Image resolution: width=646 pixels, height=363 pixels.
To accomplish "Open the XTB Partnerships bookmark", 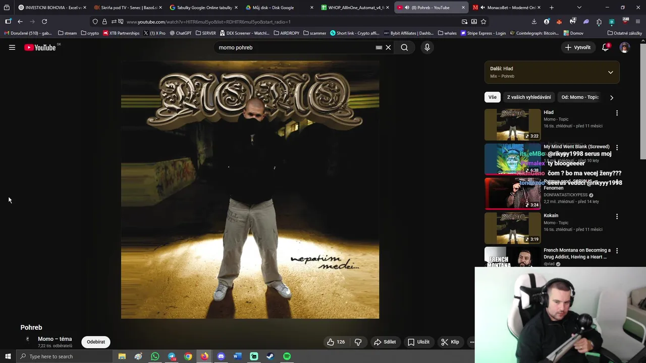I will click(121, 33).
